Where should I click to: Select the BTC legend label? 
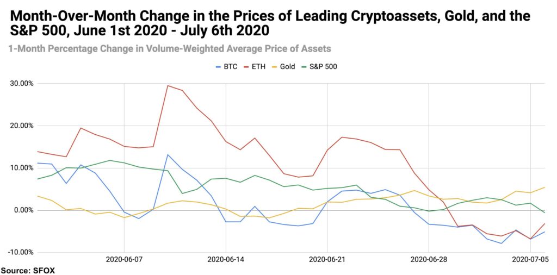click(x=231, y=67)
